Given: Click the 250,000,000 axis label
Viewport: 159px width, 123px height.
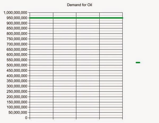Looking at the screenshot, I should click(x=17, y=91).
